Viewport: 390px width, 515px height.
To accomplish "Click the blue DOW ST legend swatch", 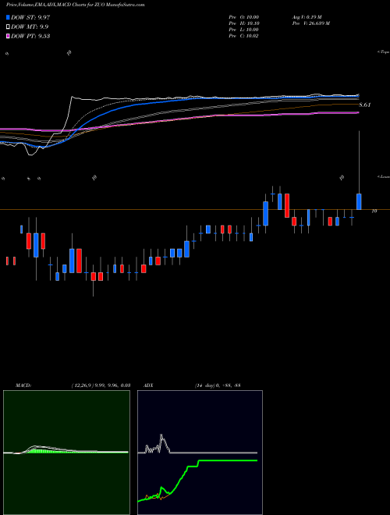I will (x=9, y=17).
